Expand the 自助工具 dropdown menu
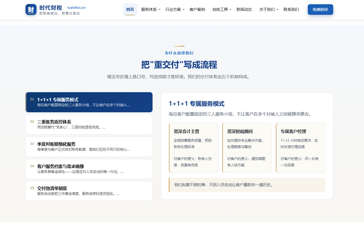Screen dimensions: 364x227 pos(222,10)
